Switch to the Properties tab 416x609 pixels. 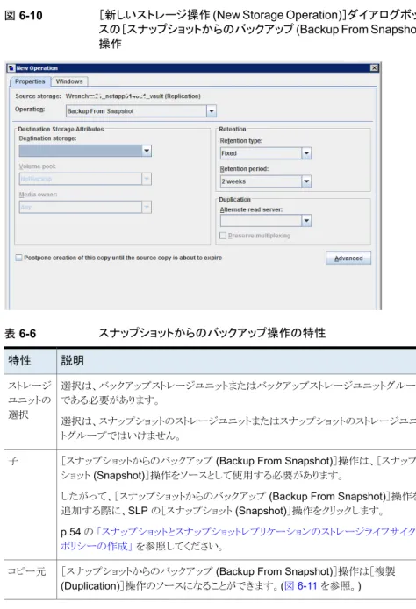30,81
